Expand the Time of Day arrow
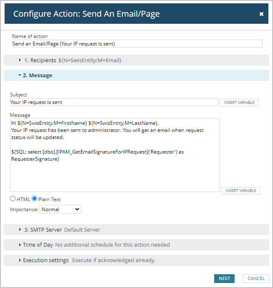 pyautogui.click(x=20, y=245)
